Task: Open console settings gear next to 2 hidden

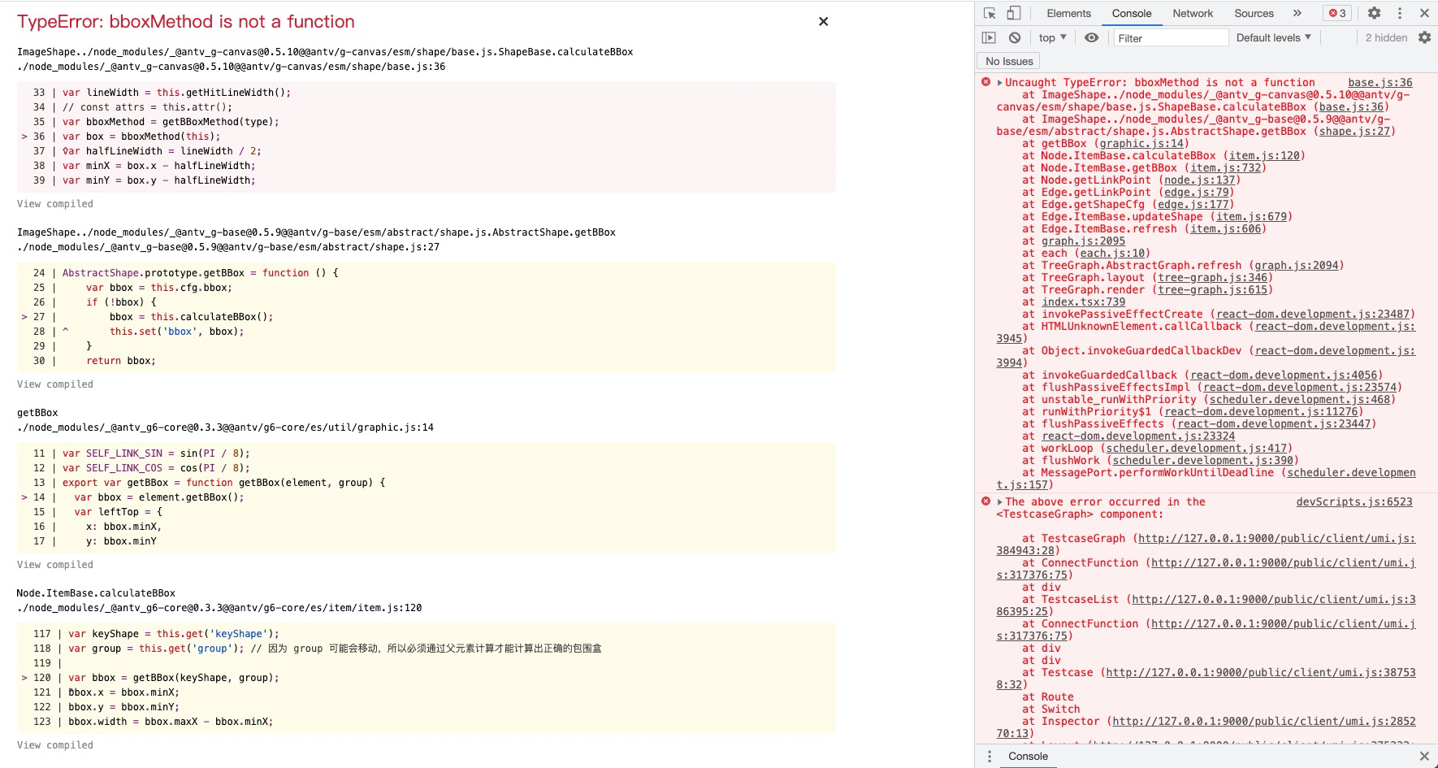Action: 1425,37
